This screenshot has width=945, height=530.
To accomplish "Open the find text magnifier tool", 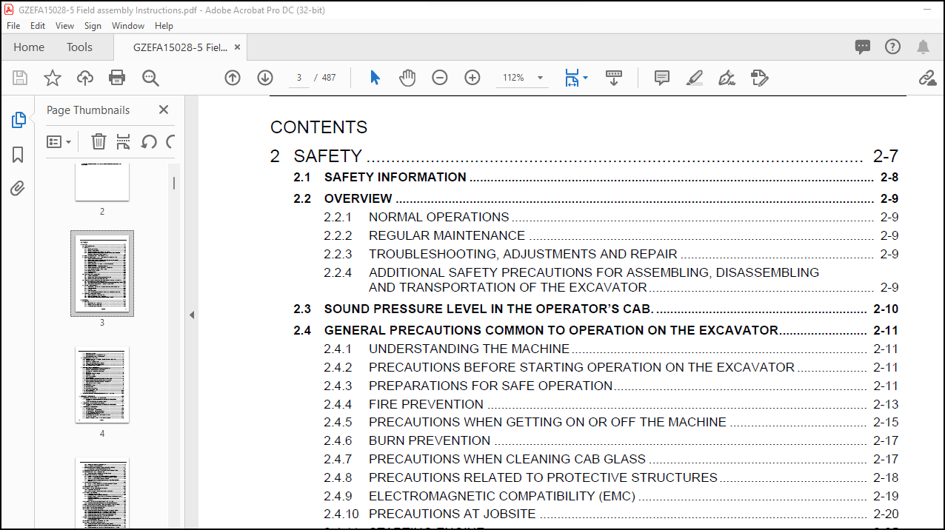I will [150, 78].
